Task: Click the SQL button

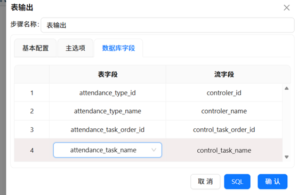Action: 237,182
